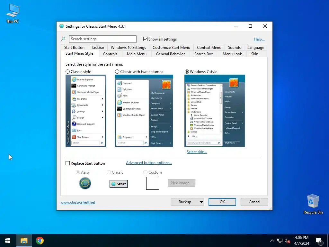
Task: Open the Windows 10 Settings tab
Action: (x=128, y=48)
